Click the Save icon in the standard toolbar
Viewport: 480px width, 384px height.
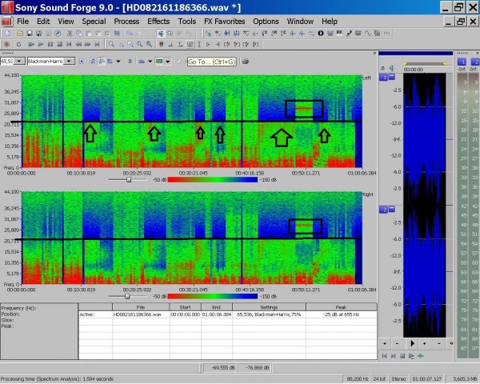[x=28, y=34]
